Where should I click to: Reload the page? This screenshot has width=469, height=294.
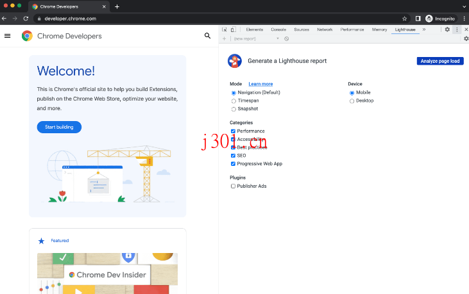(26, 19)
